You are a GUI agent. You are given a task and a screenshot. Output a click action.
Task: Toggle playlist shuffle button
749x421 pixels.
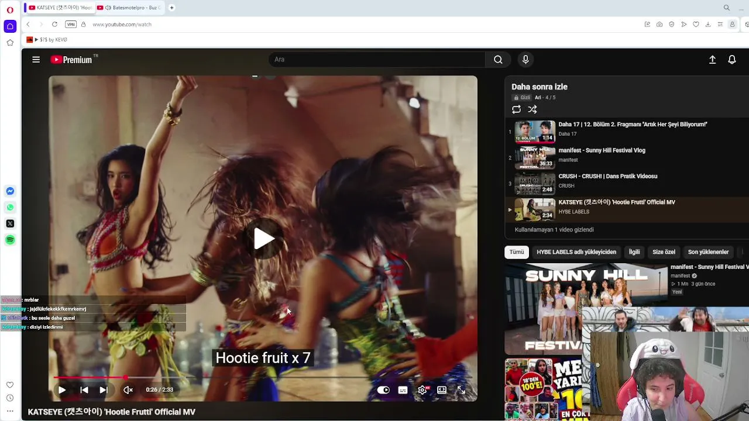532,109
